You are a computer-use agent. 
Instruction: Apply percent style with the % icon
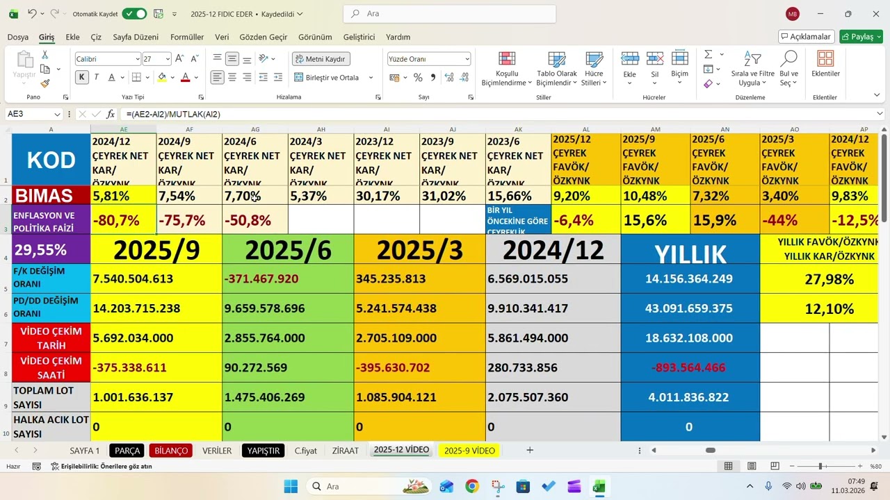pyautogui.click(x=418, y=77)
